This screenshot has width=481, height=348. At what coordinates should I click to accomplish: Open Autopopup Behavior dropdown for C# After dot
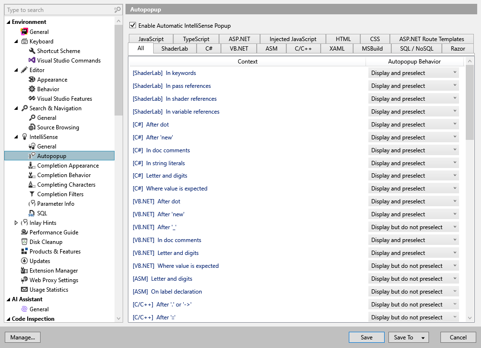454,124
